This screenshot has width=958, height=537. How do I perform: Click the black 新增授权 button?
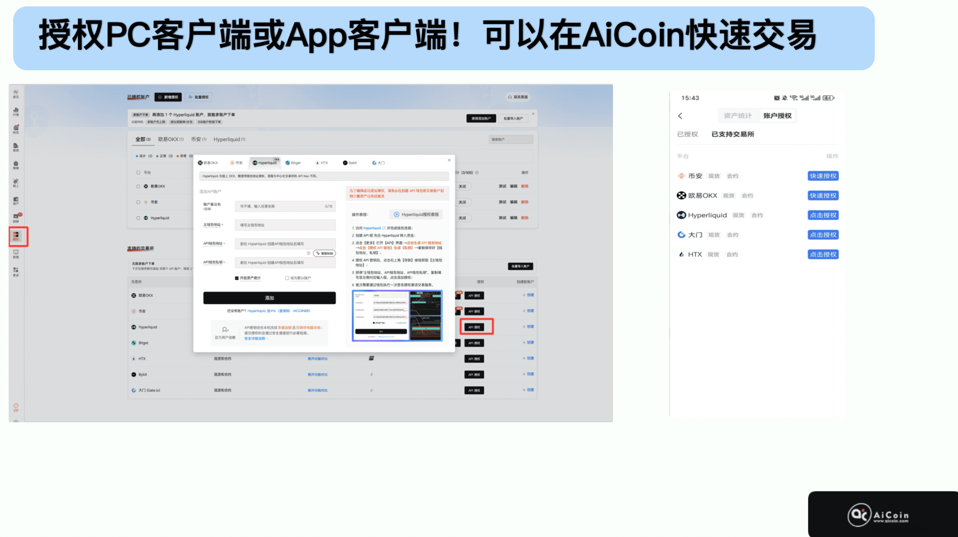[x=168, y=97]
